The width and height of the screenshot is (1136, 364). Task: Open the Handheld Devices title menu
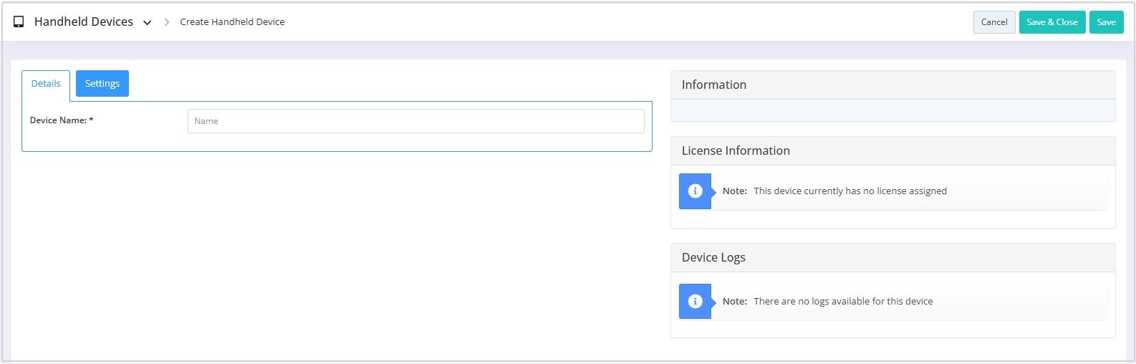(84, 21)
